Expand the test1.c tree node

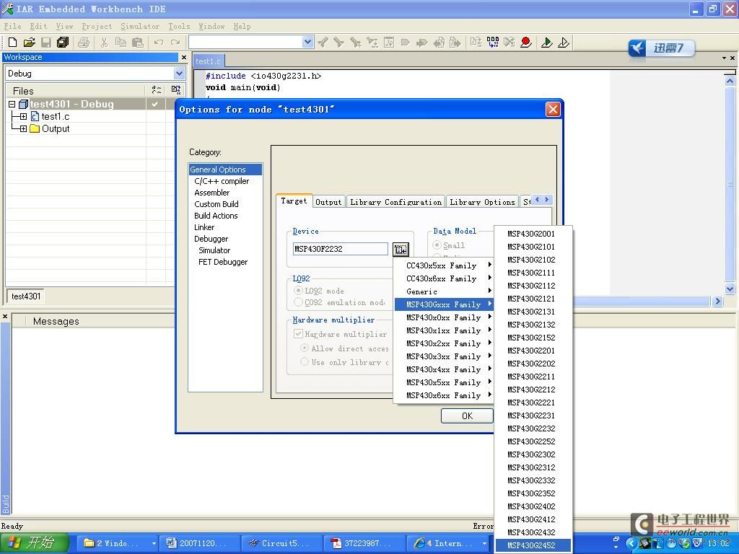pos(23,116)
